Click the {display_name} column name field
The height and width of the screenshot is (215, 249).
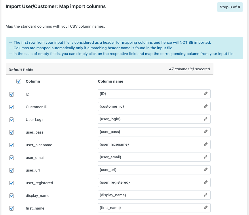pos(154,195)
